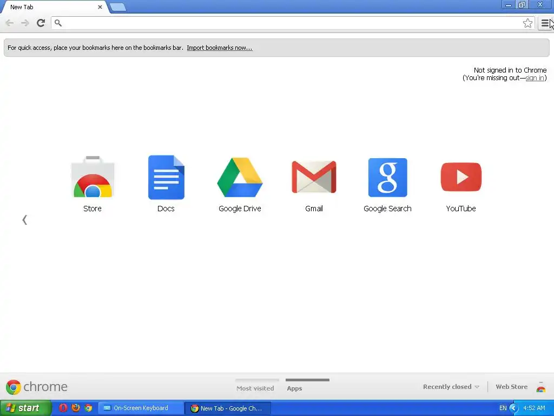Select New Tab - Google Chrome taskbar item
Image resolution: width=554 pixels, height=416 pixels.
[228, 408]
